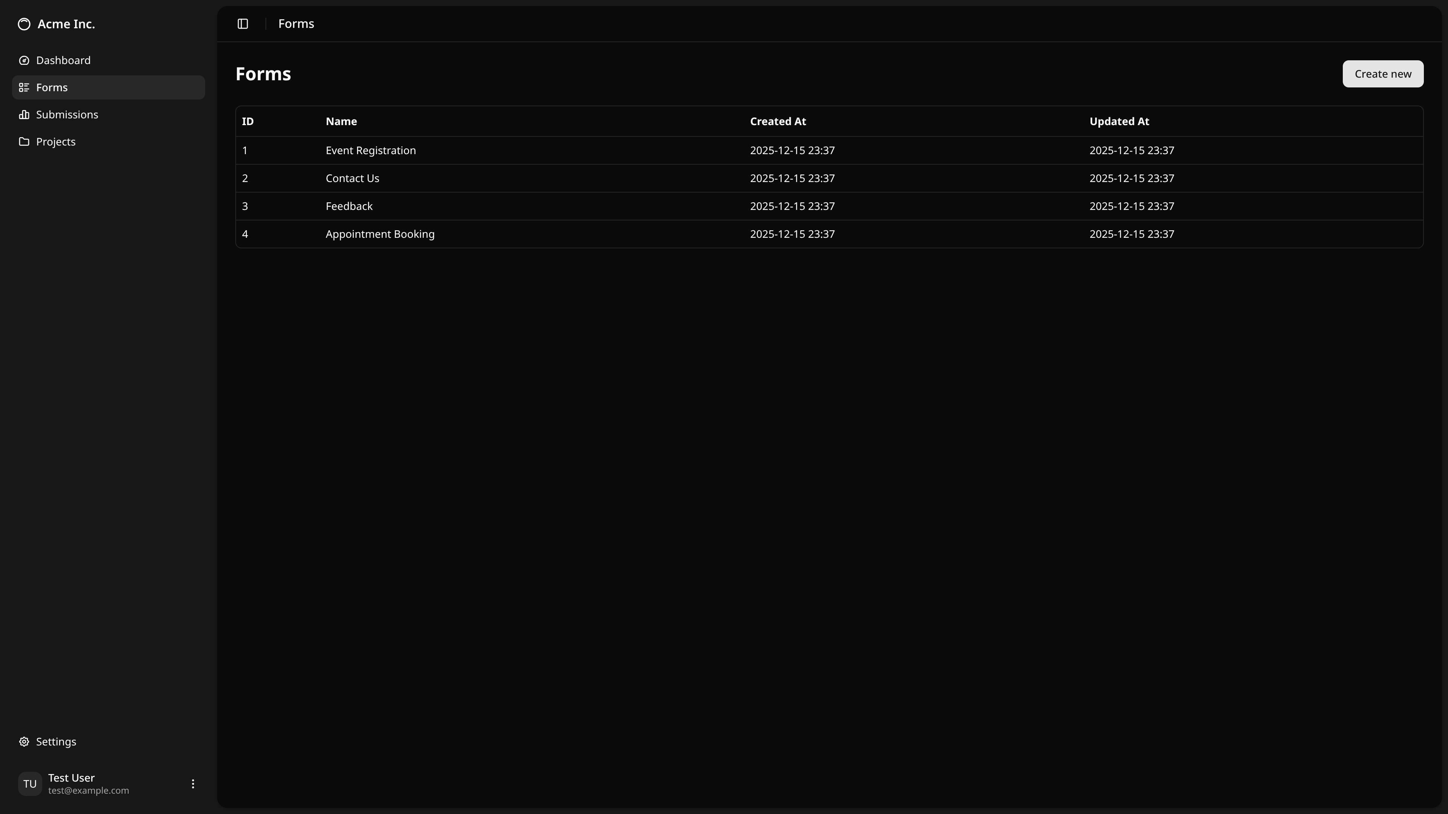Open Submissions via the bar chart icon
Image resolution: width=1448 pixels, height=814 pixels.
24,115
